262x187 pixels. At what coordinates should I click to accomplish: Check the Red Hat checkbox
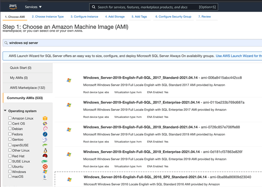10,156
